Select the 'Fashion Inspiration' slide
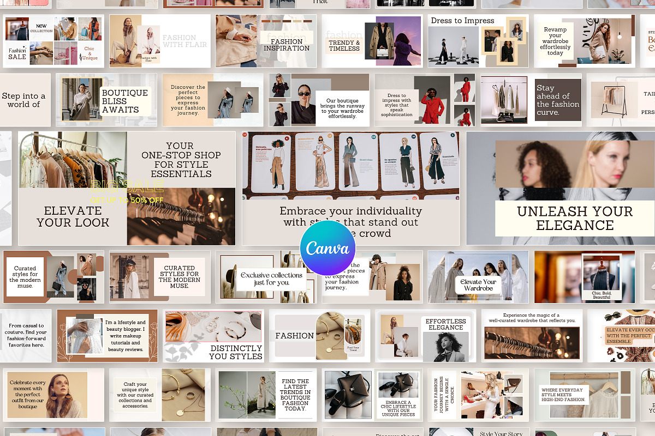The image size is (655, 436). coord(266,41)
